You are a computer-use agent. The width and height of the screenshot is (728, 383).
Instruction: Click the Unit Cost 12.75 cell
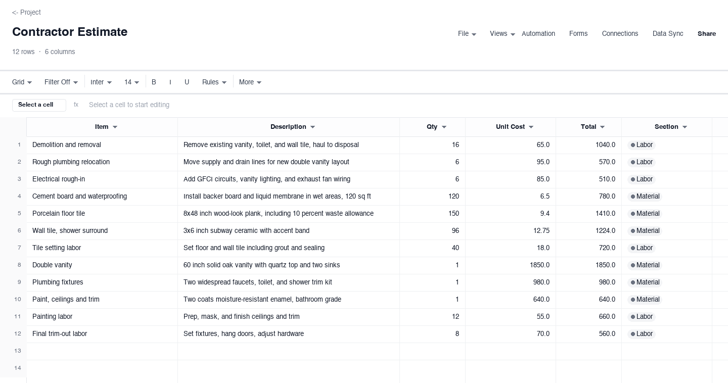(511, 231)
